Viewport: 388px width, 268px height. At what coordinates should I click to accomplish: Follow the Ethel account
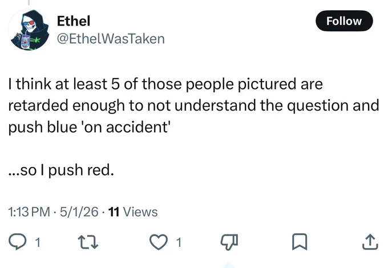click(x=344, y=21)
